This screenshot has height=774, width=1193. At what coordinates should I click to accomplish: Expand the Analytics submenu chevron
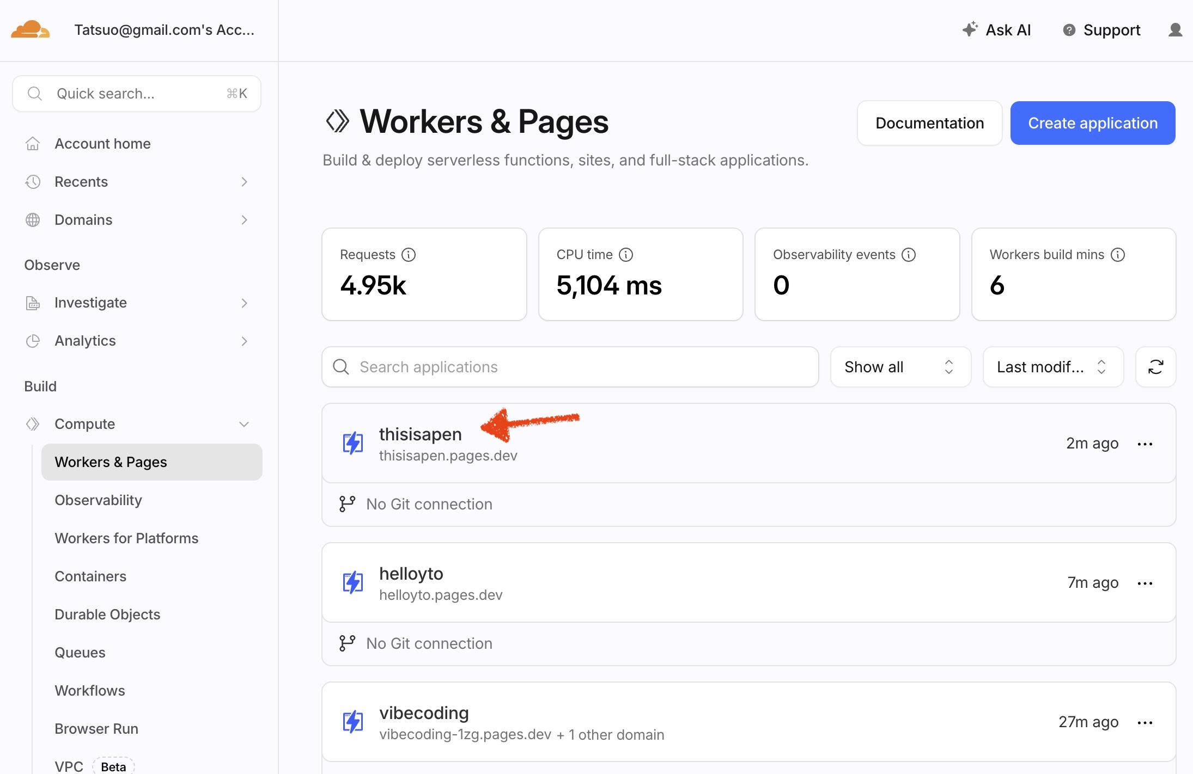pyautogui.click(x=244, y=341)
